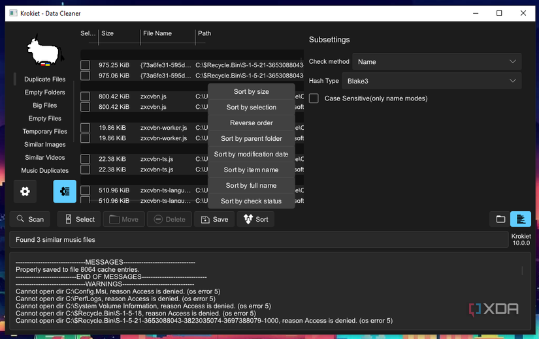
Task: Choose Sort by modification date
Action: coord(252,154)
